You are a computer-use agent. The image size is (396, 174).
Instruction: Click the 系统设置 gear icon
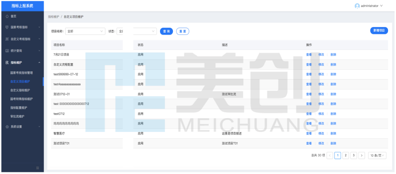pos(7,127)
